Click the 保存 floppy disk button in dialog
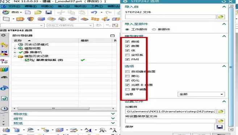The height and width of the screenshot is (135, 238). pyautogui.click(x=220, y=127)
